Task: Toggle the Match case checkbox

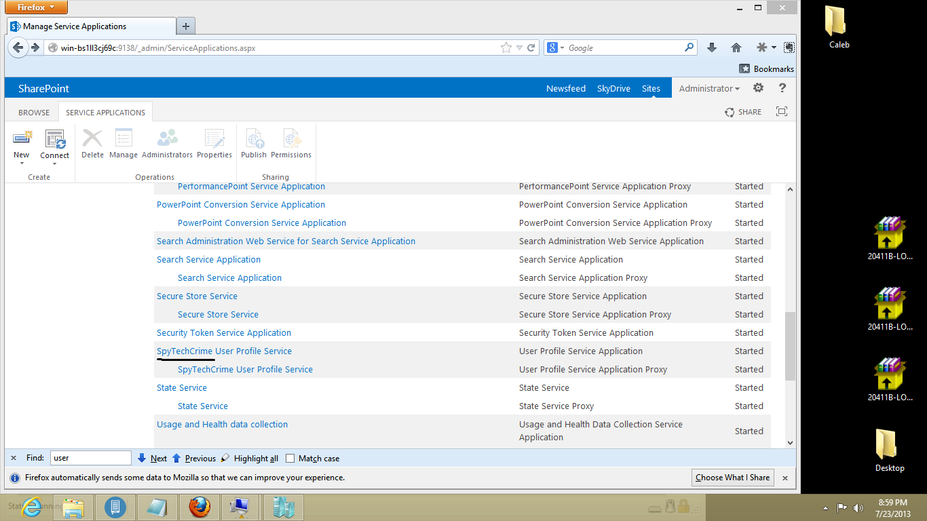Action: point(290,459)
